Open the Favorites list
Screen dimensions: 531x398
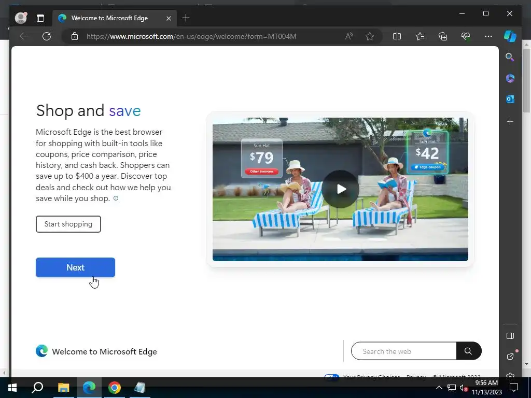pos(420,36)
